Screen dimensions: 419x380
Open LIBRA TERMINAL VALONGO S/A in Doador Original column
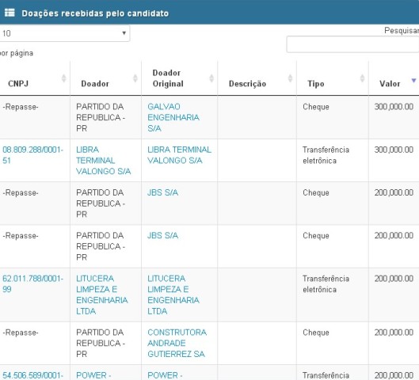point(179,155)
